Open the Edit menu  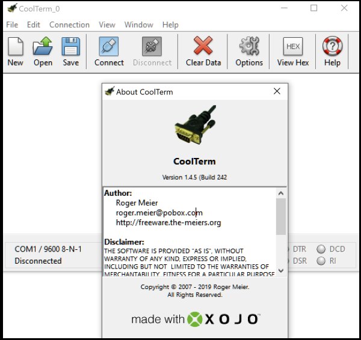33,25
